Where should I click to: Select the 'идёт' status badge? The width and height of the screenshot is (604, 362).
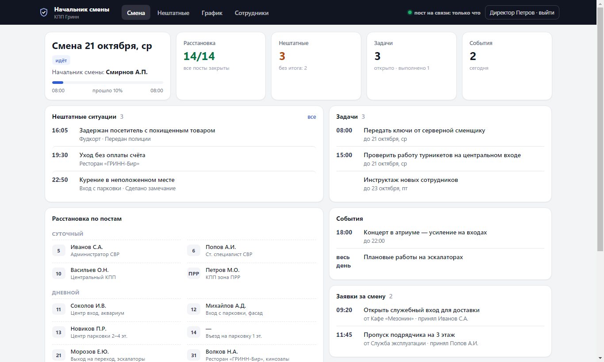pos(61,60)
